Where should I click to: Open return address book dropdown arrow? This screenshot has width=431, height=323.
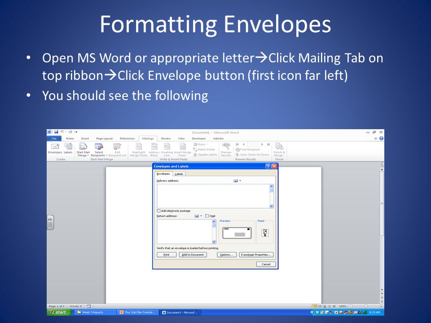click(201, 216)
